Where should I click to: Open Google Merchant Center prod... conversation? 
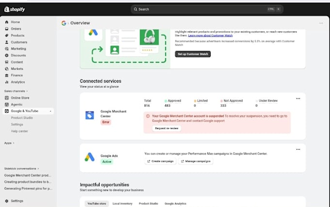28,175
